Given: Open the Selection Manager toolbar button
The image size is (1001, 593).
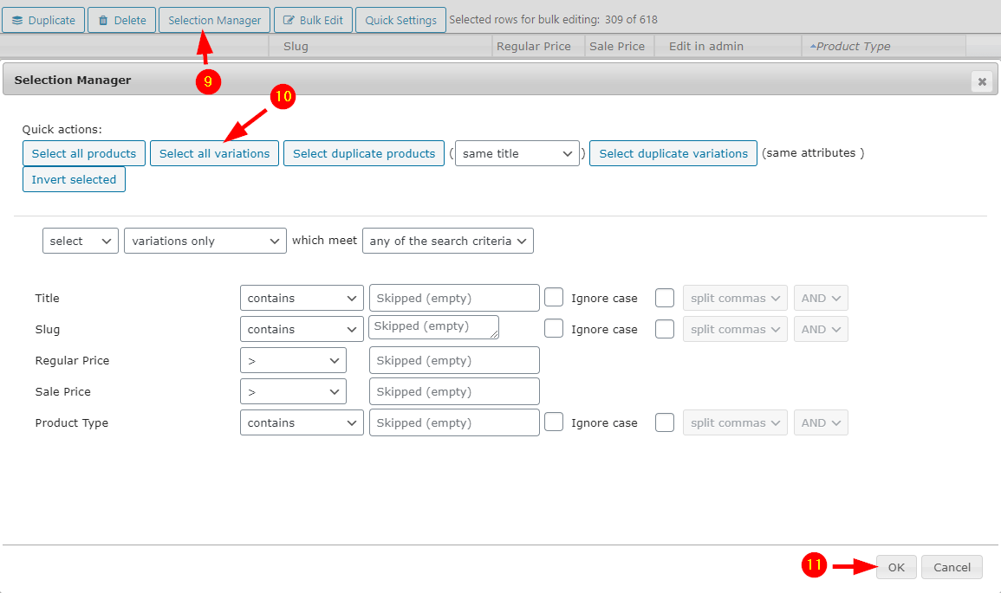Looking at the screenshot, I should click(214, 20).
